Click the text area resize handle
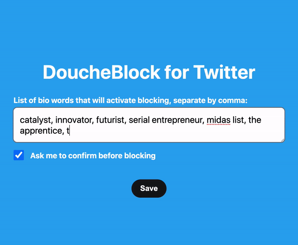This screenshot has width=298, height=245. coord(283,140)
